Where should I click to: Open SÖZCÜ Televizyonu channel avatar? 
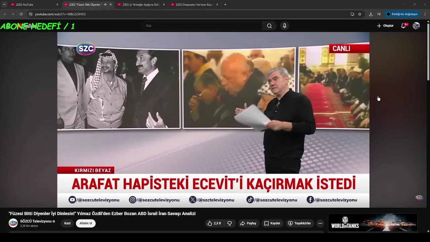click(13, 223)
